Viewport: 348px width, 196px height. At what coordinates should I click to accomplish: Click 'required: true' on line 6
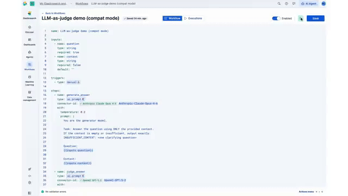(68, 52)
